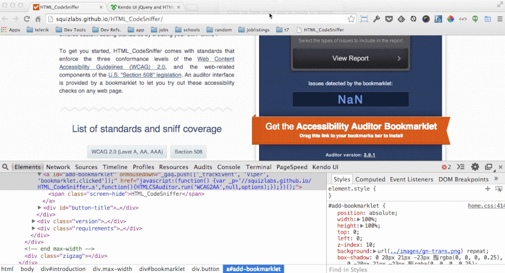505x273 pixels.
Task: Expand the div class="requirements" node
Action: pyautogui.click(x=33, y=228)
